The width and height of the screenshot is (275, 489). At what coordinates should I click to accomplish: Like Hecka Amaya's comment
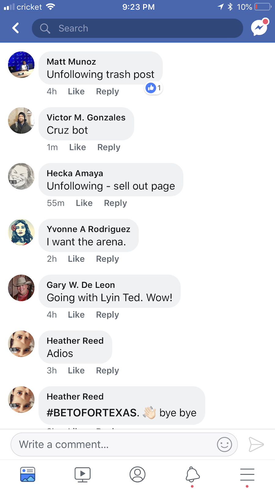[x=84, y=203]
